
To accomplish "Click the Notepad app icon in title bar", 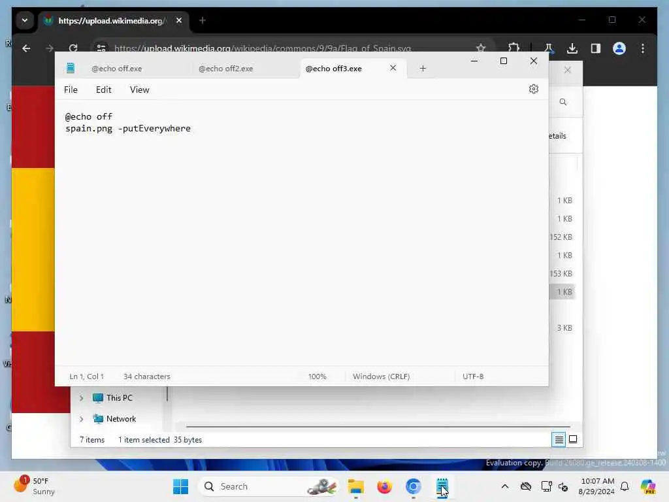I will 71,68.
